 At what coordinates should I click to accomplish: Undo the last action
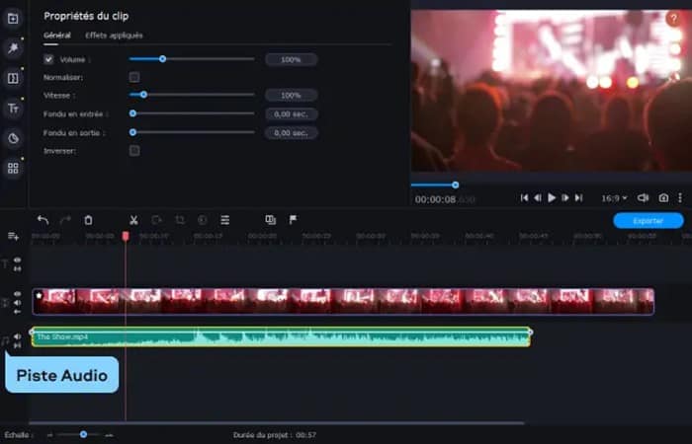(x=43, y=220)
